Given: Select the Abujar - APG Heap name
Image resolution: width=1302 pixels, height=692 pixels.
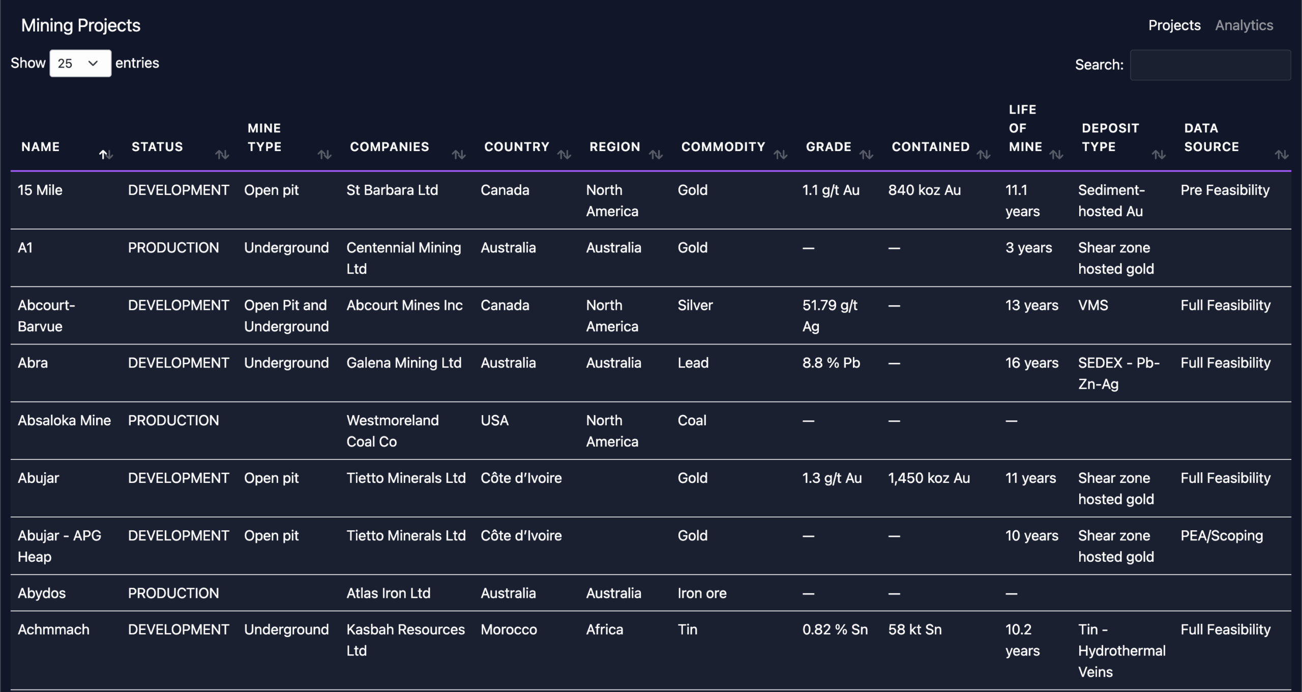Looking at the screenshot, I should click(x=60, y=546).
